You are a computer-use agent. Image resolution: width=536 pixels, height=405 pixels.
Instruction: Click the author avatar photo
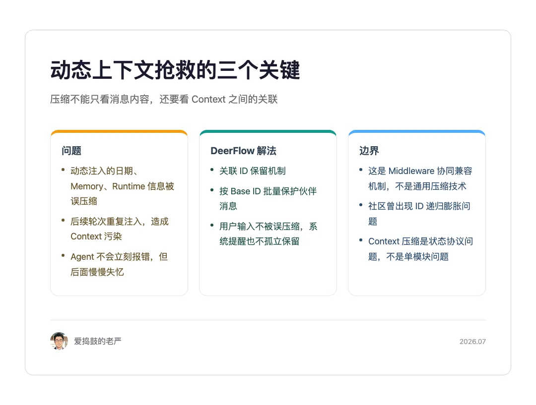click(59, 341)
